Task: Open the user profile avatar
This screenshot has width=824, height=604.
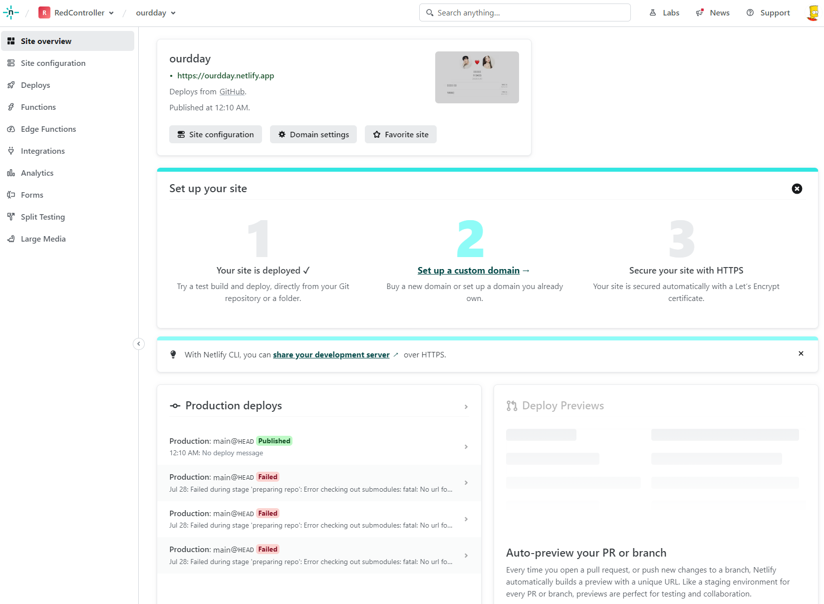Action: (813, 12)
